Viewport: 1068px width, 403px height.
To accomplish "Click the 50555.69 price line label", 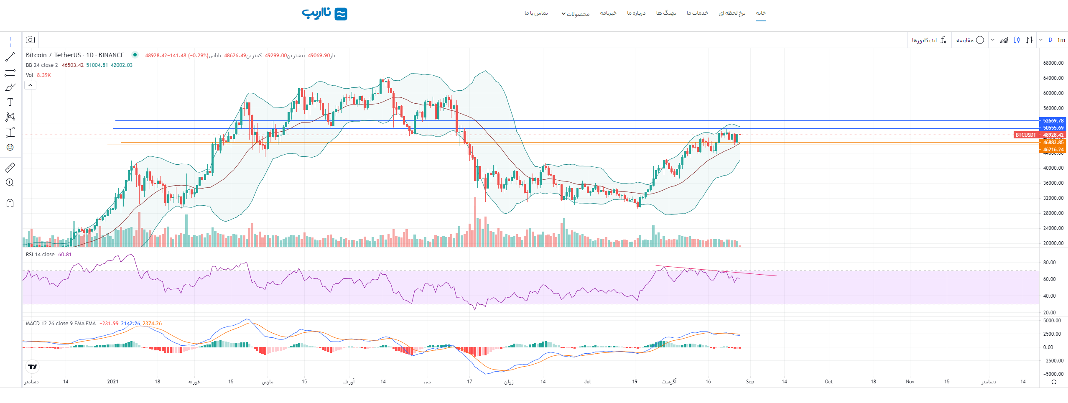I will (1053, 128).
